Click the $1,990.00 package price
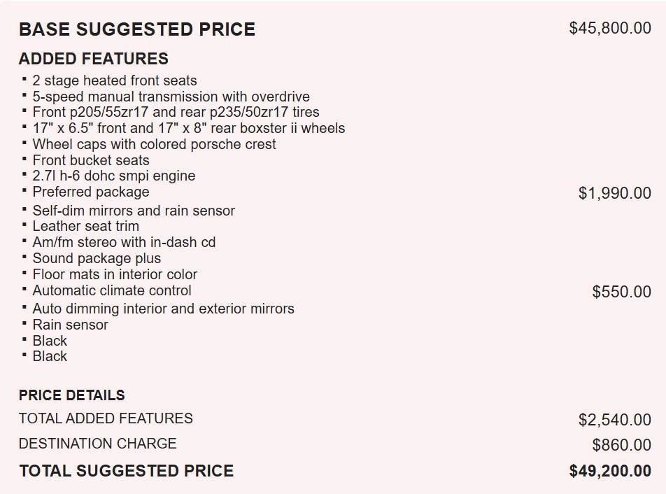Viewport: 666px width, 494px height. point(614,193)
